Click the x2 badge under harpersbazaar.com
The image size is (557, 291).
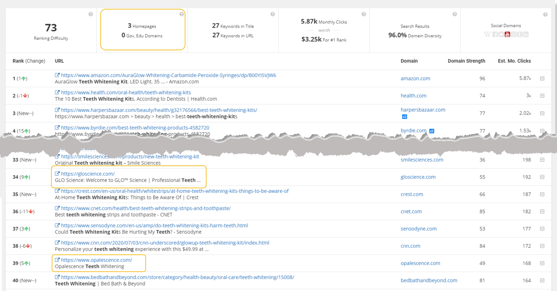404,117
